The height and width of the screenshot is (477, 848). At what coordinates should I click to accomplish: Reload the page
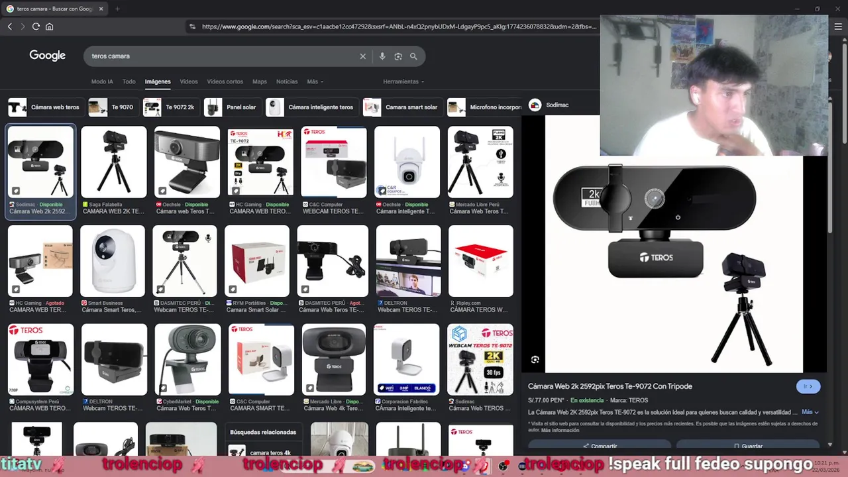pos(36,26)
